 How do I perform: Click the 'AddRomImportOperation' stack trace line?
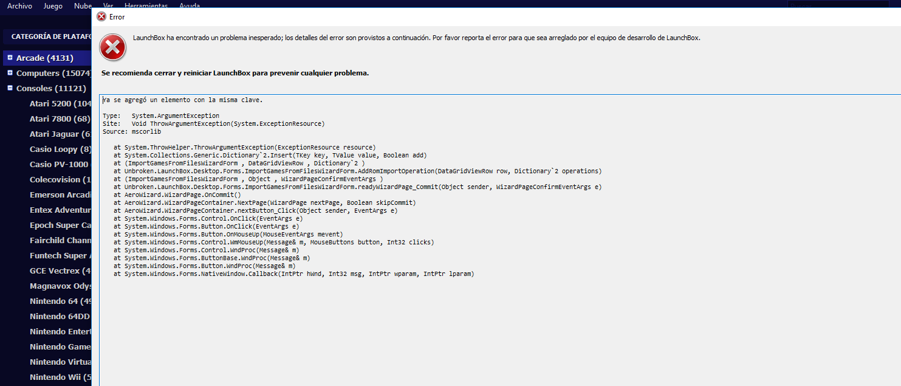coord(358,171)
